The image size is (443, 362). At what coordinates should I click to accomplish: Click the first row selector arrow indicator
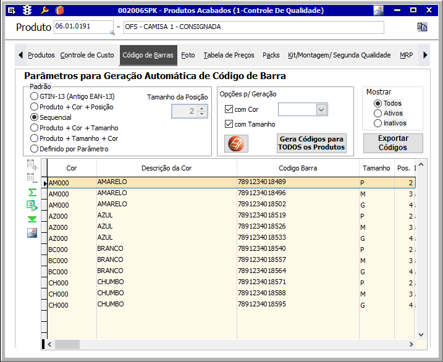[x=44, y=183]
